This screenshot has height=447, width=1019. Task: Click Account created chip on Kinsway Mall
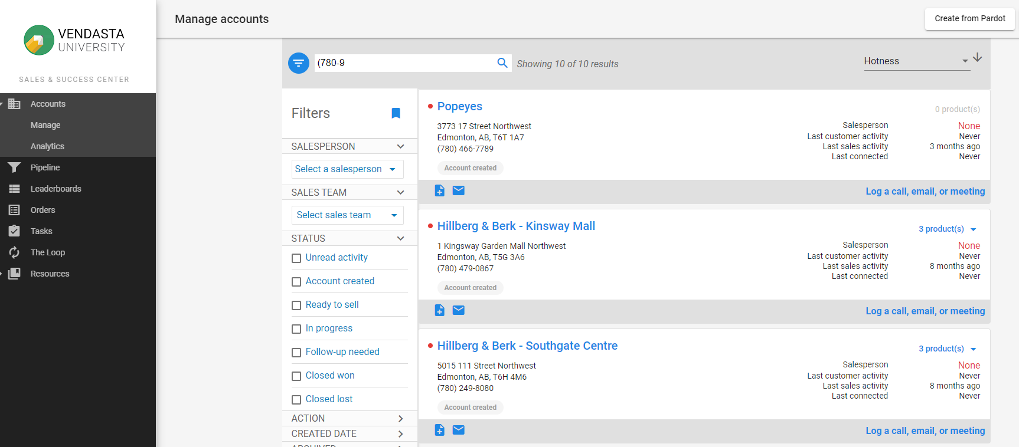[x=471, y=288]
